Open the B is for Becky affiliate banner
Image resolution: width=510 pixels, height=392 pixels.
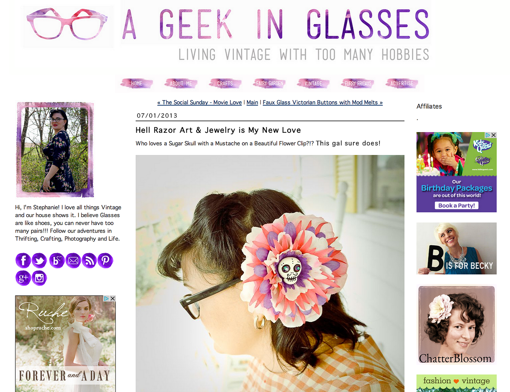(456, 248)
